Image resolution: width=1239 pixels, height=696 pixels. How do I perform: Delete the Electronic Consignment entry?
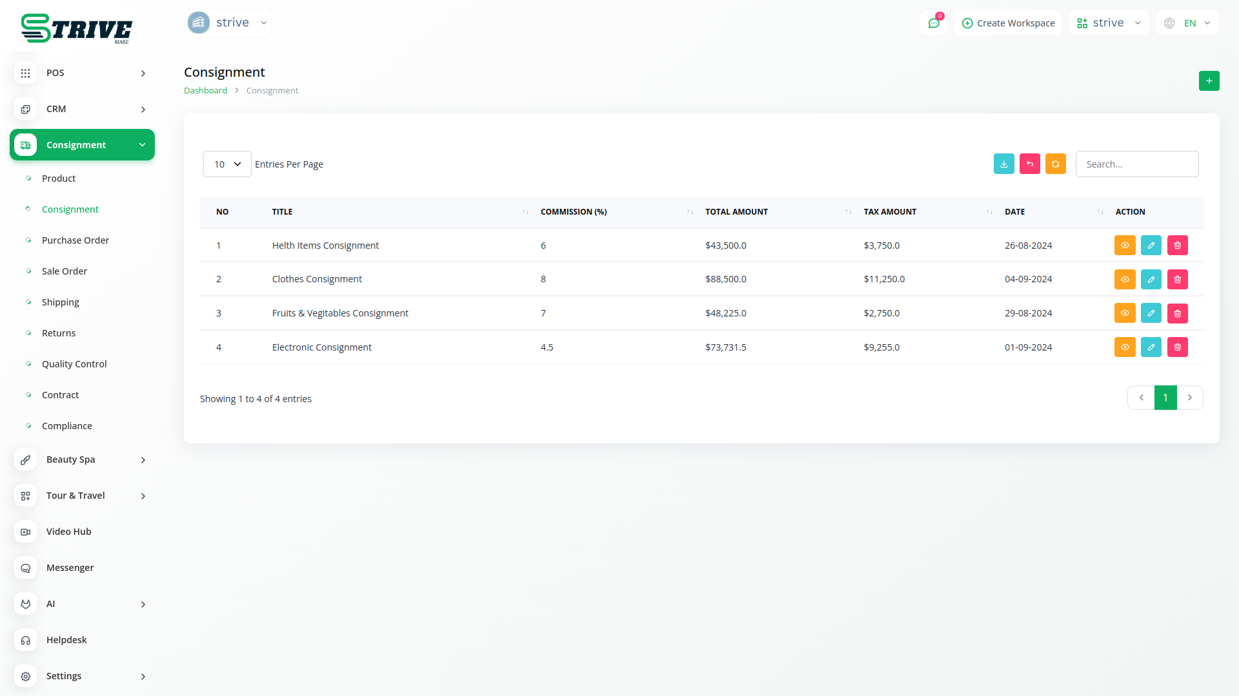pyautogui.click(x=1177, y=347)
